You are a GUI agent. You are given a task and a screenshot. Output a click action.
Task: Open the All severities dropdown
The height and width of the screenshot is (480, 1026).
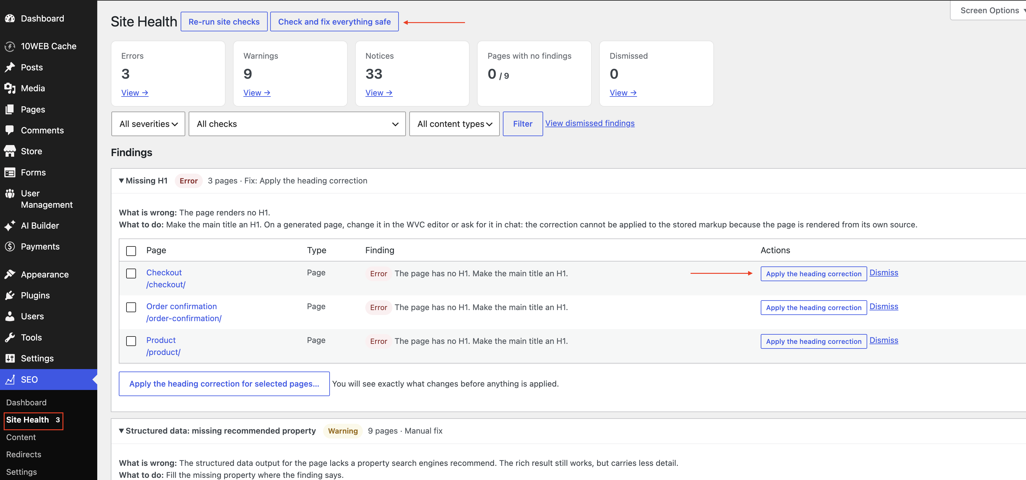[148, 124]
